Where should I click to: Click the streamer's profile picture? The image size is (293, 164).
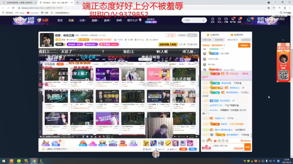click(47, 40)
